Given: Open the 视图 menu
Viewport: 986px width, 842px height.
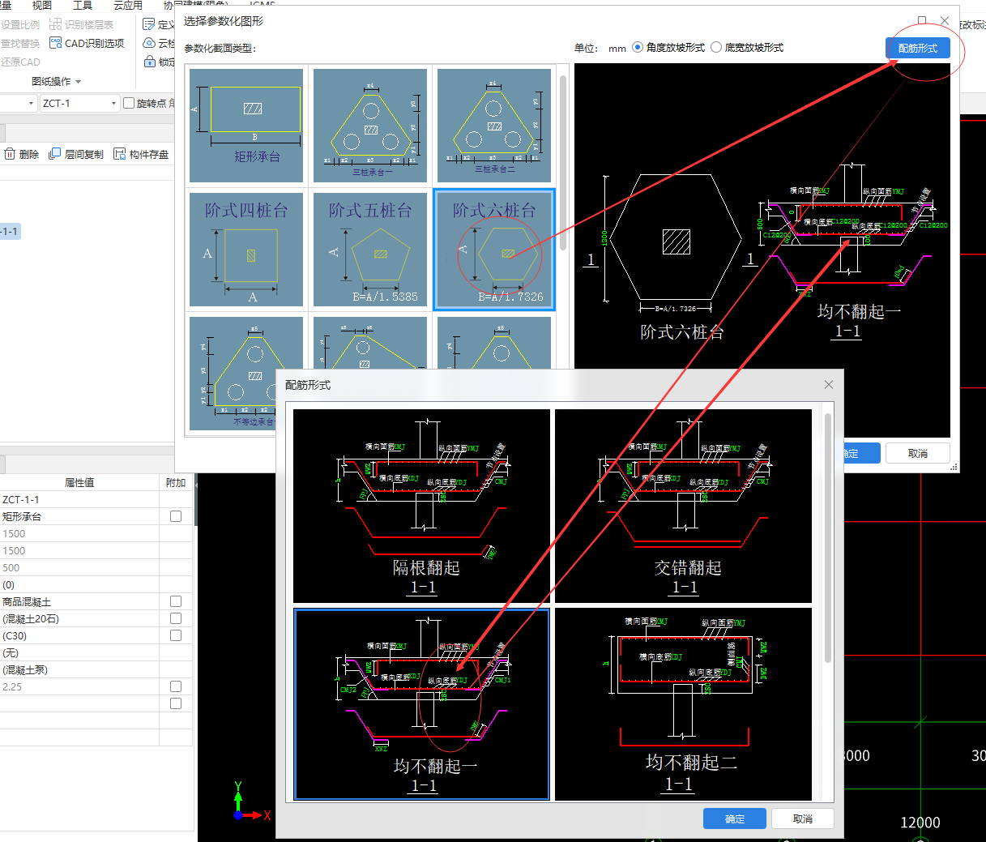Looking at the screenshot, I should [41, 5].
